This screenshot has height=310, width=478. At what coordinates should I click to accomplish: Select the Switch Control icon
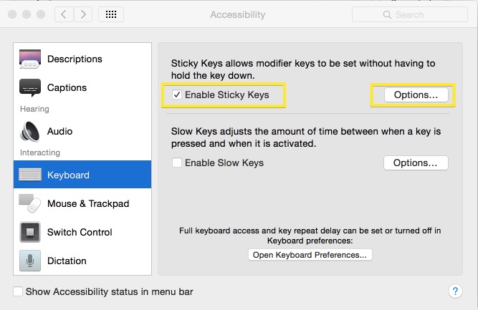pos(30,232)
